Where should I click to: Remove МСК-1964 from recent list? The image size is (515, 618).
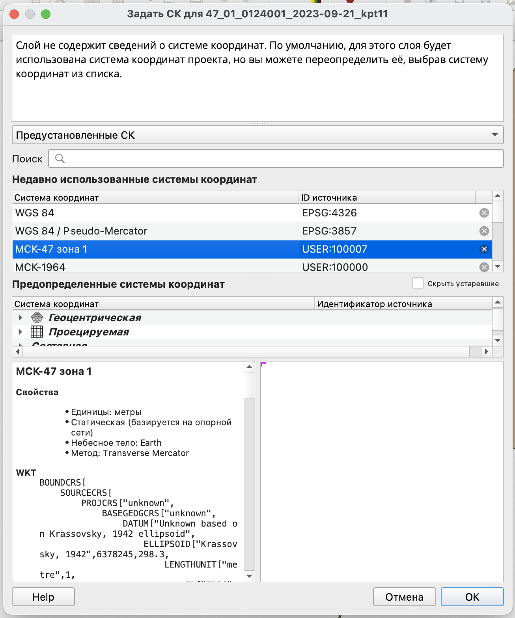click(x=484, y=267)
